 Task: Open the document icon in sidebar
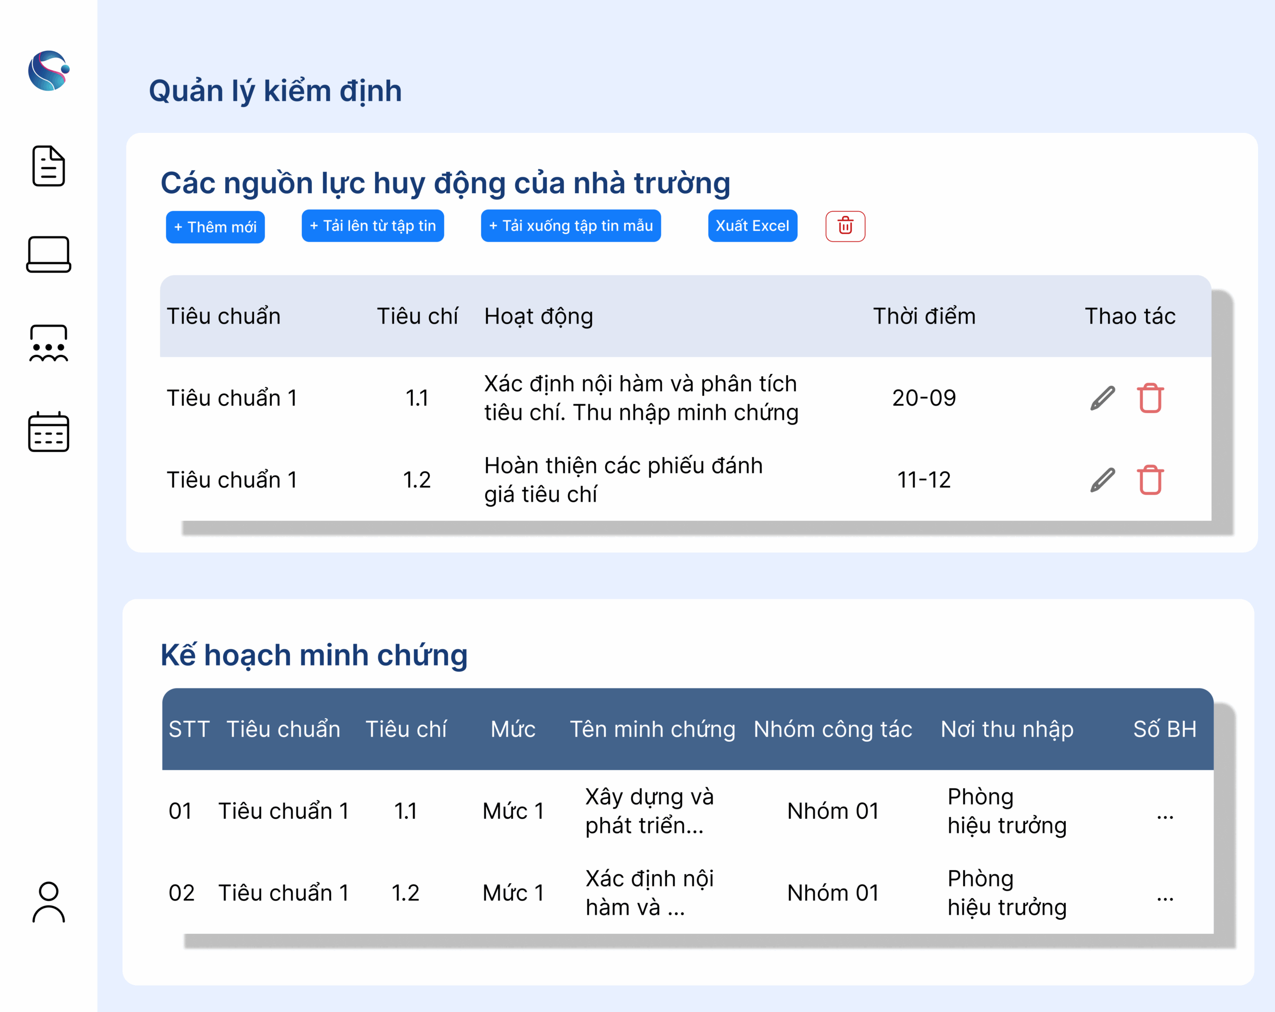(x=48, y=166)
